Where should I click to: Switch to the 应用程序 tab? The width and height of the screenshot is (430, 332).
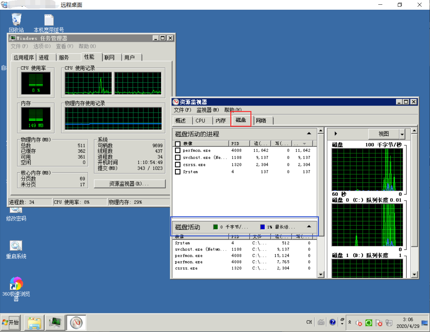click(x=23, y=57)
